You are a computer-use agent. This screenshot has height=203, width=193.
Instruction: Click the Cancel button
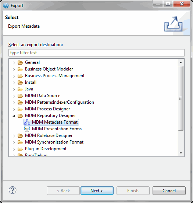pos(169,190)
